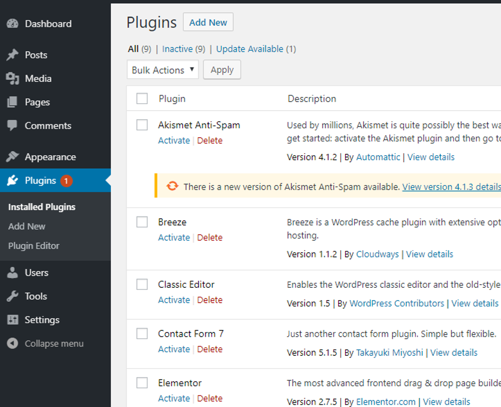Open Takayuki Miyoshi author link
The height and width of the screenshot is (407, 501).
[390, 352]
